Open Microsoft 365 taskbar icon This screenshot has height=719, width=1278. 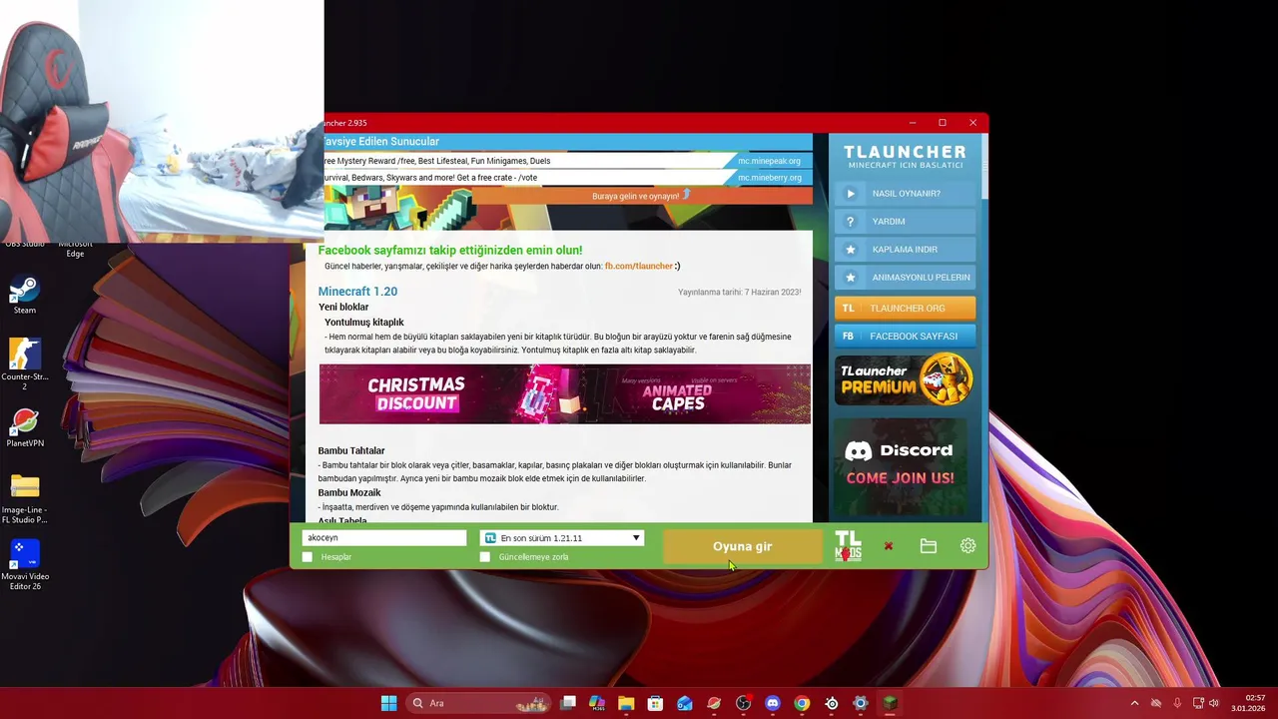tap(597, 703)
